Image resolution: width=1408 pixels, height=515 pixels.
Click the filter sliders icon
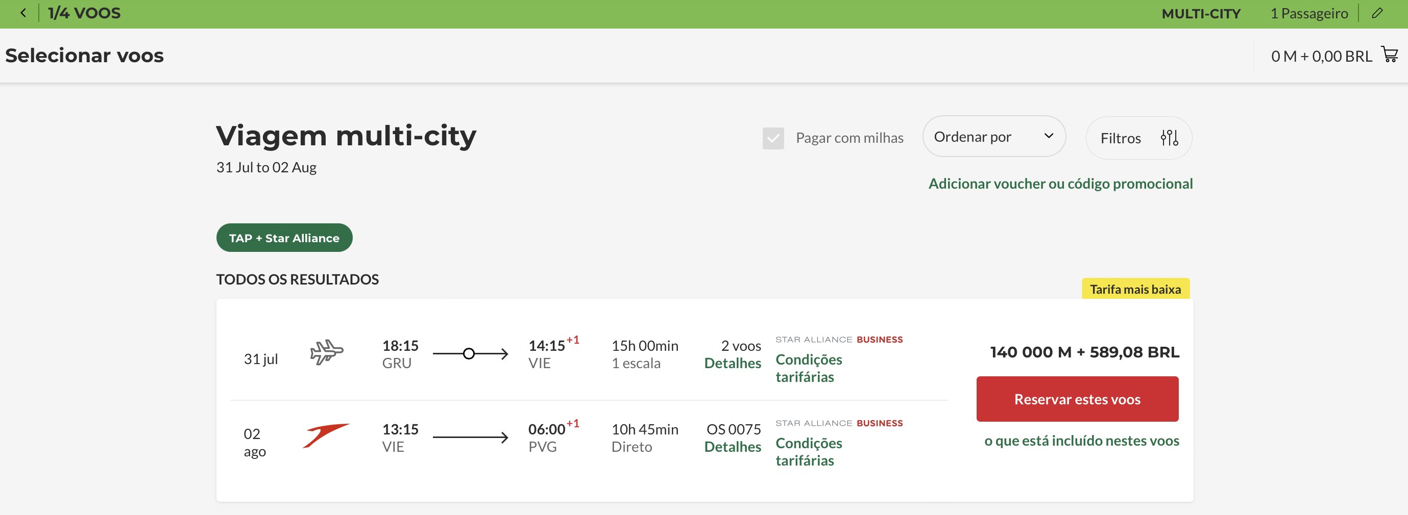(1169, 138)
